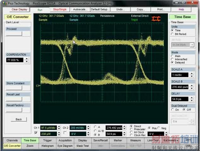
Task: Enable the Ch 1 checkbox
Action: pos(36,133)
